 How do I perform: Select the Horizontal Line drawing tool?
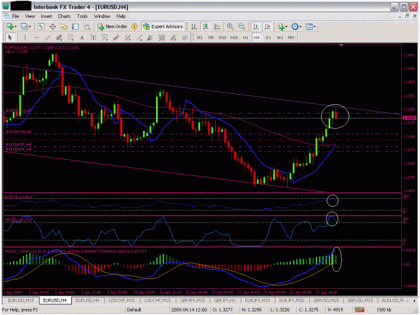tap(36, 38)
